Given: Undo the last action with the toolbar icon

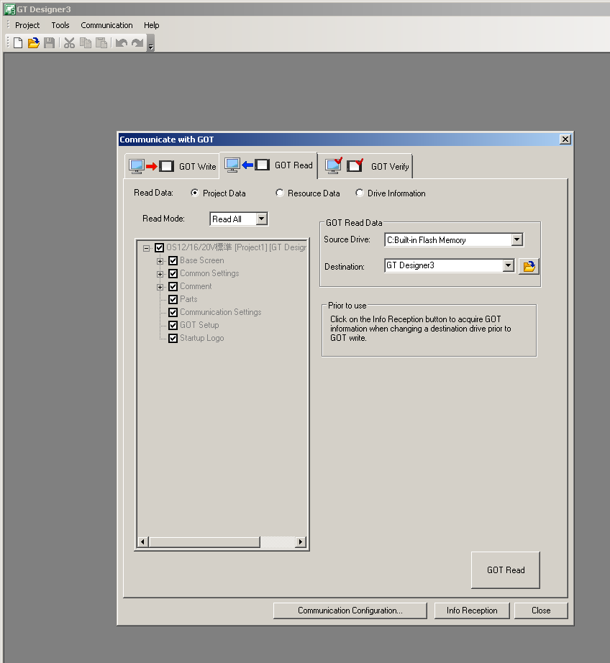Looking at the screenshot, I should tap(121, 42).
